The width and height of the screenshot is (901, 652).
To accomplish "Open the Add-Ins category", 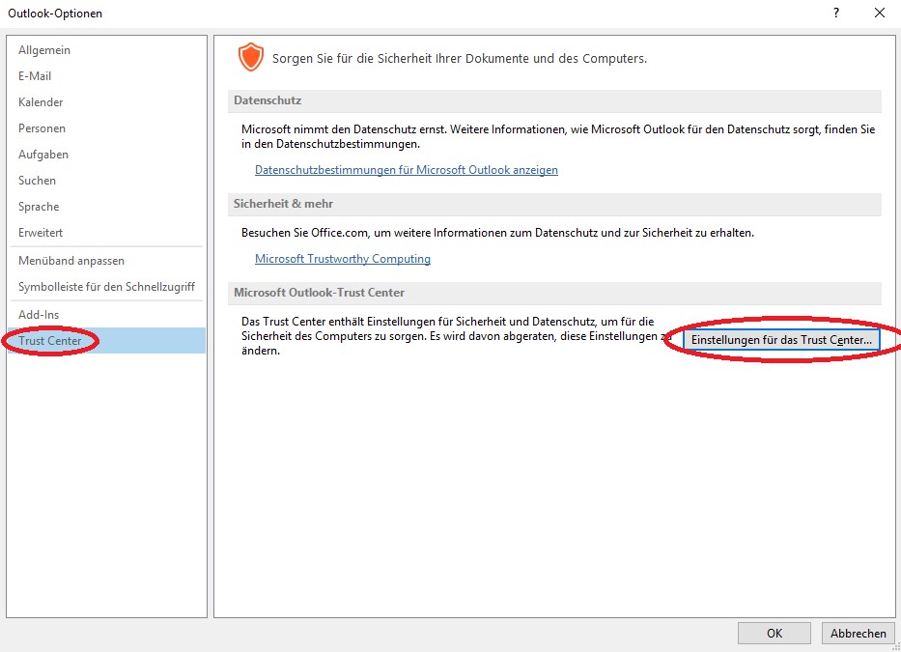I will (39, 315).
